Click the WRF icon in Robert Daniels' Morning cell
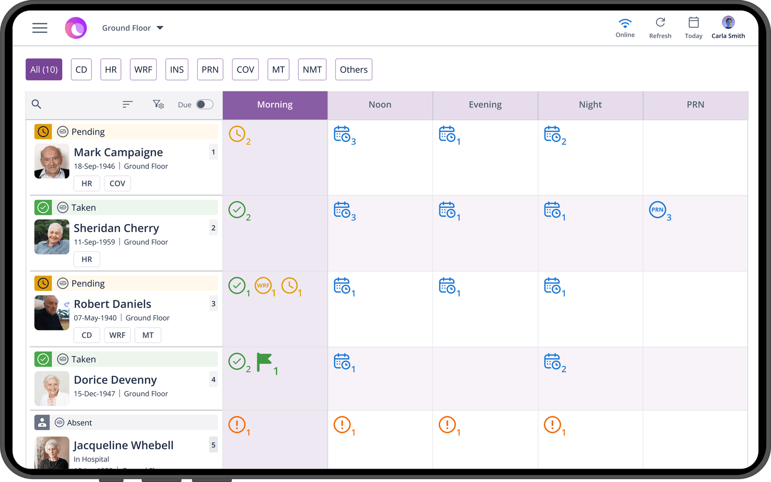This screenshot has height=482, width=771. 264,286
